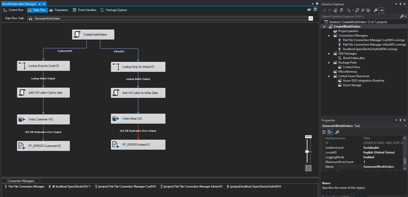Open Solution Explorer window options dropdown

(x=396, y=4)
